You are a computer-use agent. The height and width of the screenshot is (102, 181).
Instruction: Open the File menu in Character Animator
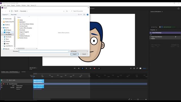[1, 5]
